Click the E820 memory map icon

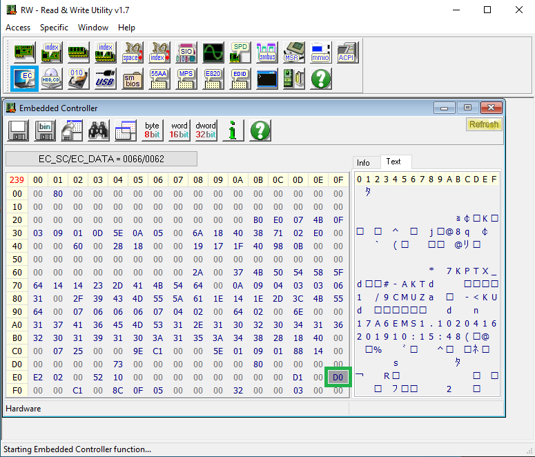[x=213, y=79]
